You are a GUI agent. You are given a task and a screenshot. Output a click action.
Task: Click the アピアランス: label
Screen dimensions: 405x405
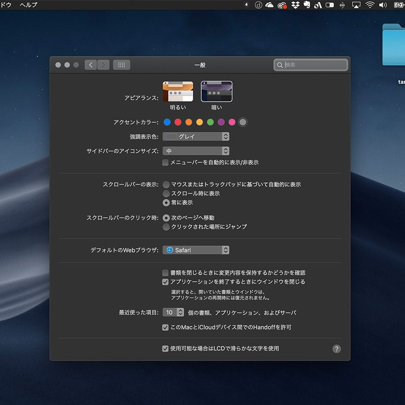coord(141,98)
